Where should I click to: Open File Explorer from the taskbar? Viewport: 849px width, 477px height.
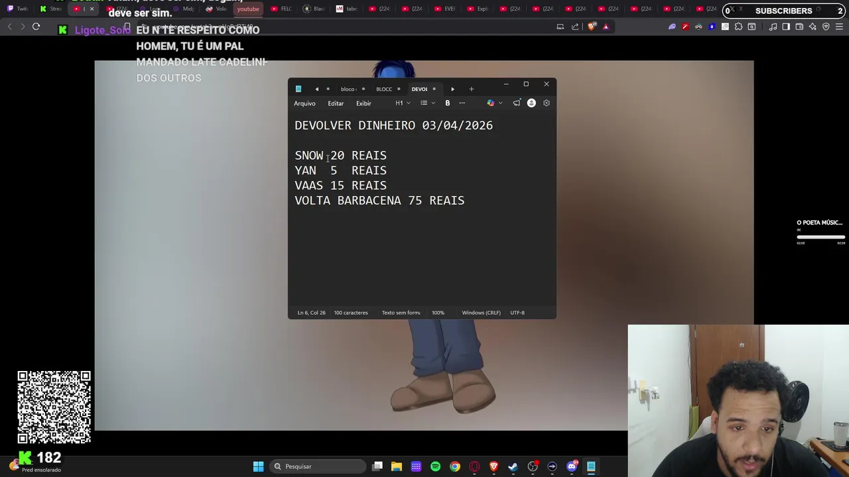(x=397, y=466)
